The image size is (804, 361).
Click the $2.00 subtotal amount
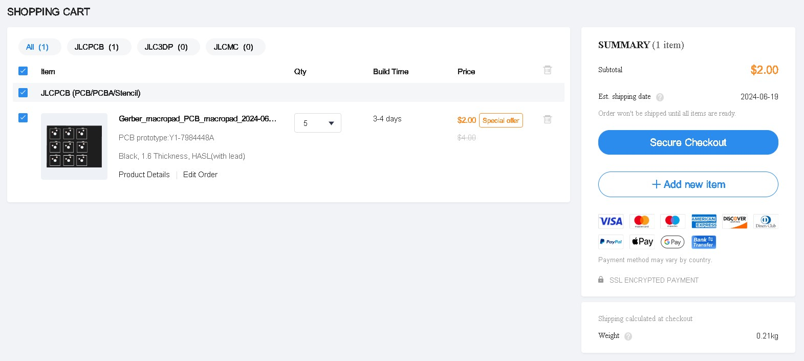point(765,70)
